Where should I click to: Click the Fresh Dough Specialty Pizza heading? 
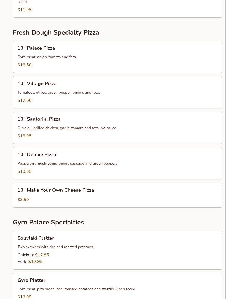point(56,32)
